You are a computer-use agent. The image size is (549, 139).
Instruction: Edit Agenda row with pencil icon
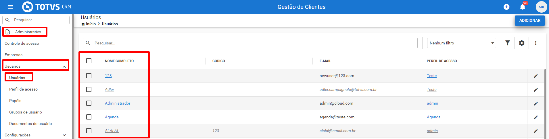(536, 117)
